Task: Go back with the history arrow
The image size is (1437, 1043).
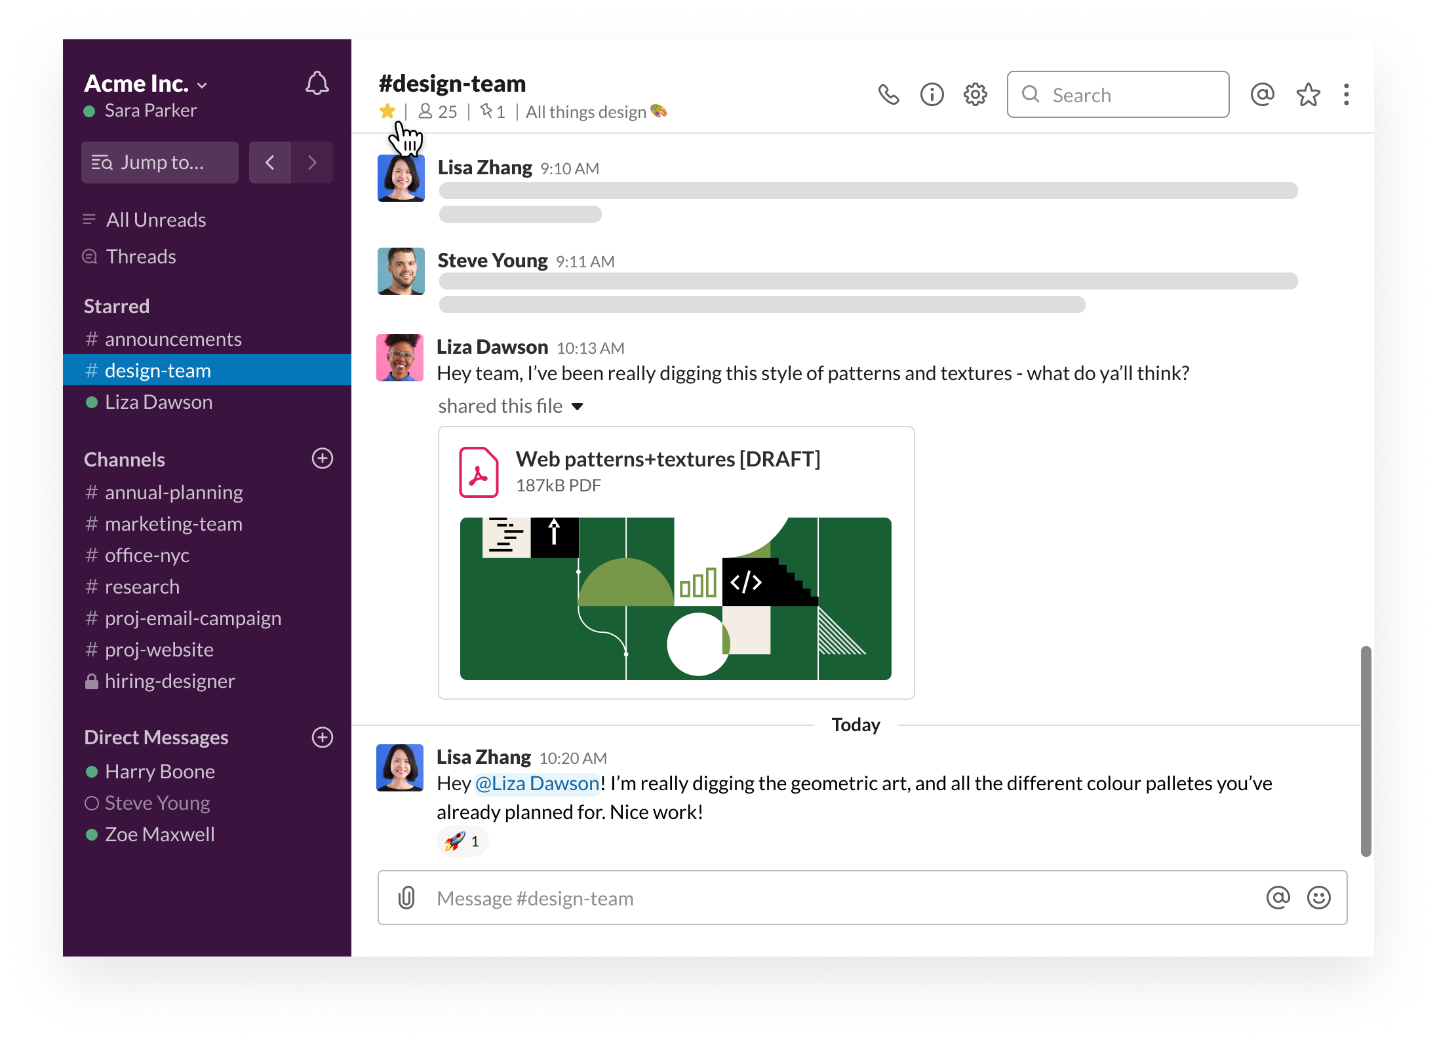Action: [x=269, y=162]
